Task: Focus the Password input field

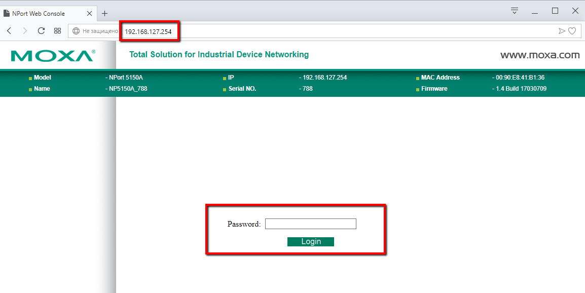Action: coord(310,224)
